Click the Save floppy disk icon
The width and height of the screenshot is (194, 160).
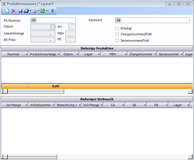click(x=20, y=11)
